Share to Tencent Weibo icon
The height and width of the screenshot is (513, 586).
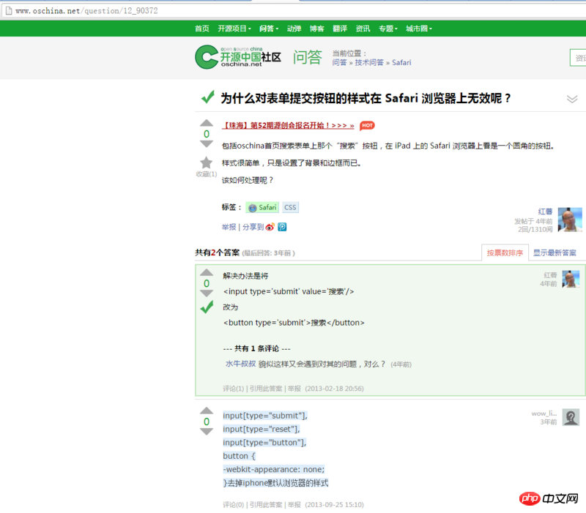[282, 227]
